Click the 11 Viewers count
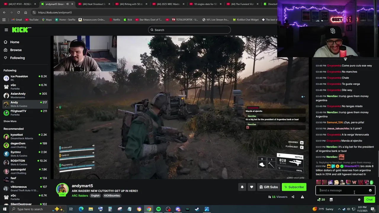This screenshot has width=379, height=213. [278, 197]
